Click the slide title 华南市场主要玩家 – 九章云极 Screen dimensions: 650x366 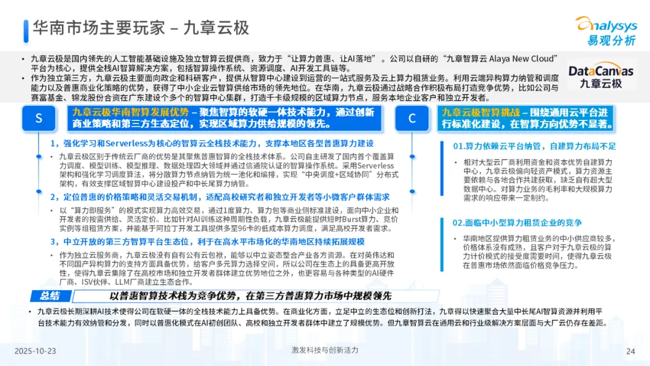click(141, 28)
